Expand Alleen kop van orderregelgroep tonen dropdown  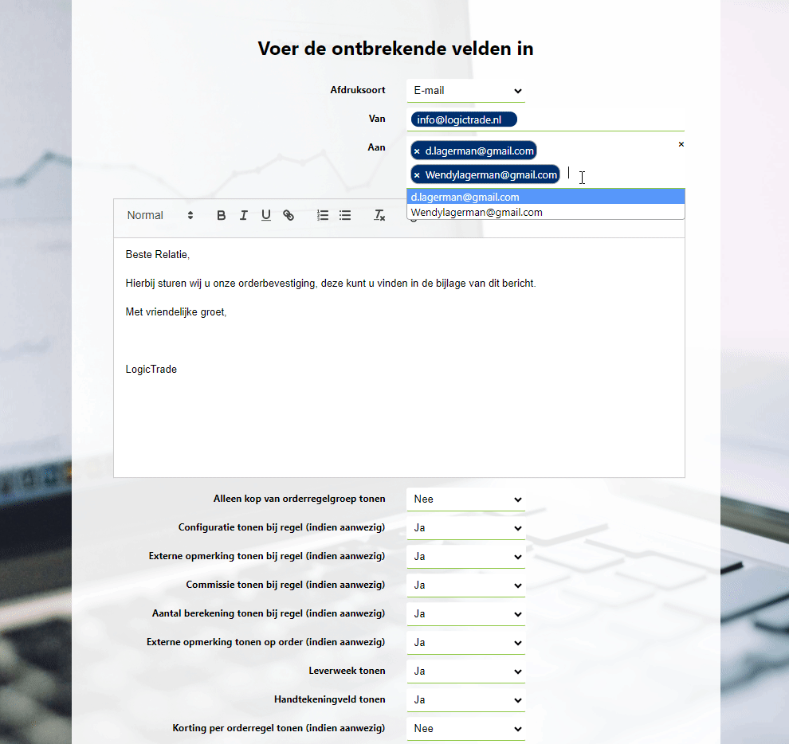[465, 499]
